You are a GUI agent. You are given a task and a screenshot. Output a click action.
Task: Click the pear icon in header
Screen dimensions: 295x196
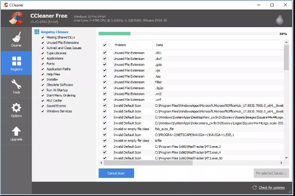pos(280,19)
